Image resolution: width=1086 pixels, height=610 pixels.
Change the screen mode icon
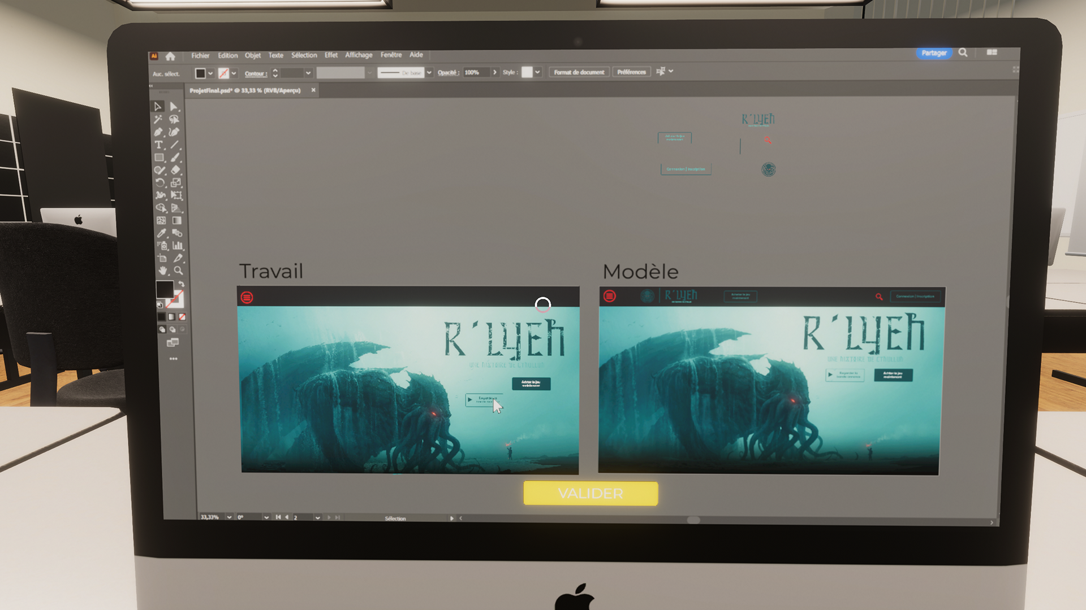[173, 343]
